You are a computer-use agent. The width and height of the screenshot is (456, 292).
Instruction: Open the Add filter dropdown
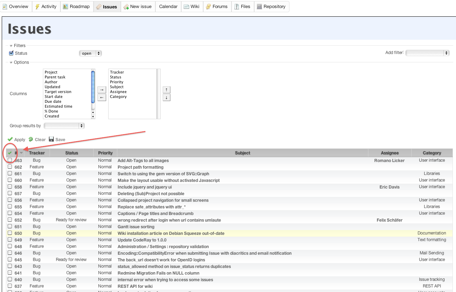pos(427,53)
